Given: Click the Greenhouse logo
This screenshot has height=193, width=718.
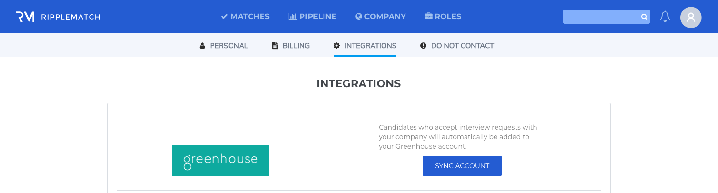Looking at the screenshot, I should (221, 161).
